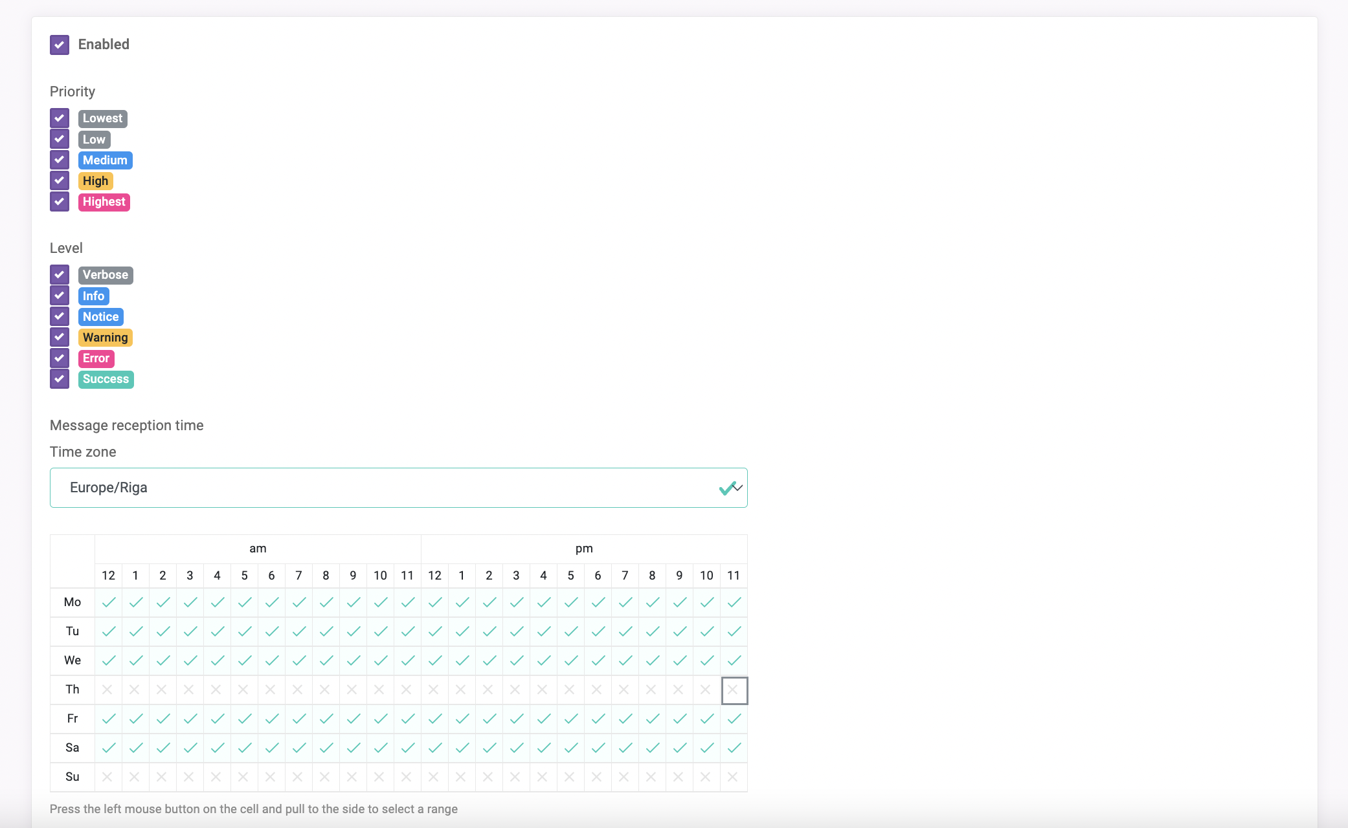
Task: Toggle the Wednesday 12am checkmark icon
Action: pos(109,660)
